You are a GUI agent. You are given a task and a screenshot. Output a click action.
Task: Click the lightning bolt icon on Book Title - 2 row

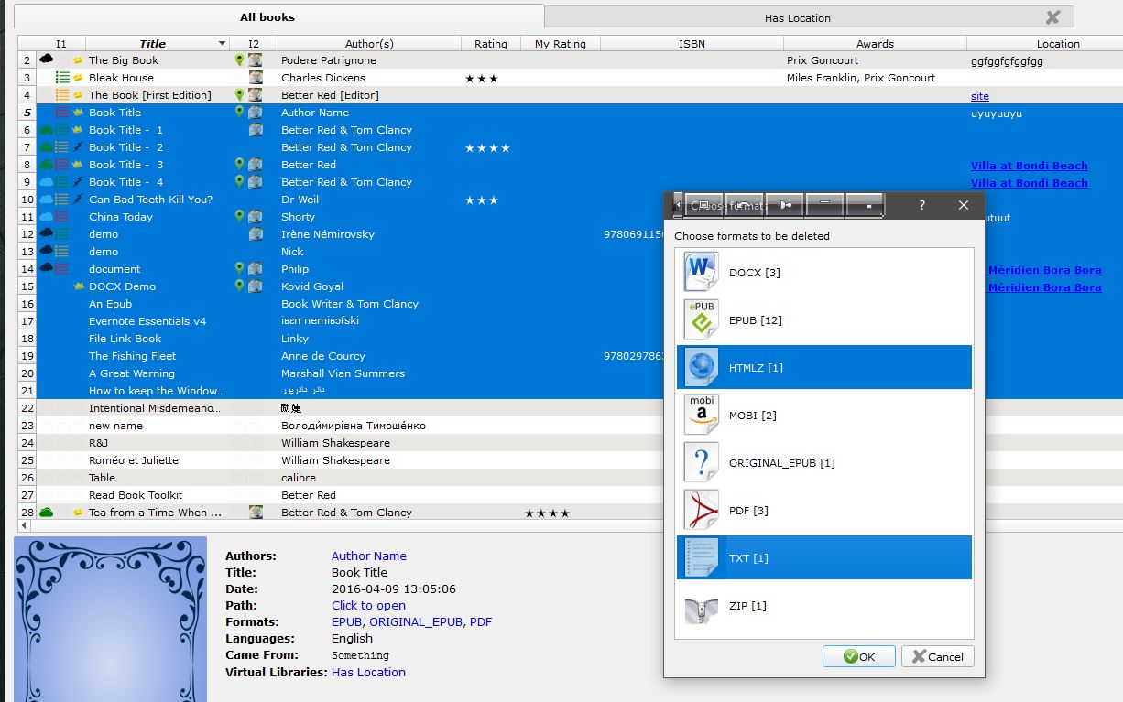coord(78,147)
